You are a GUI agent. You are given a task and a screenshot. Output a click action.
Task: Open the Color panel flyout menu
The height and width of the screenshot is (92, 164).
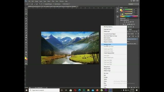138,7
